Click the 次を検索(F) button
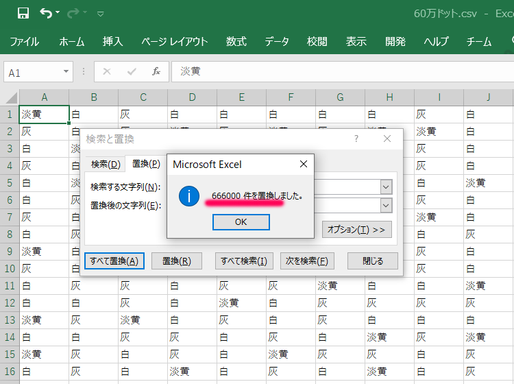Viewport: 514px width, 384px height. [307, 261]
